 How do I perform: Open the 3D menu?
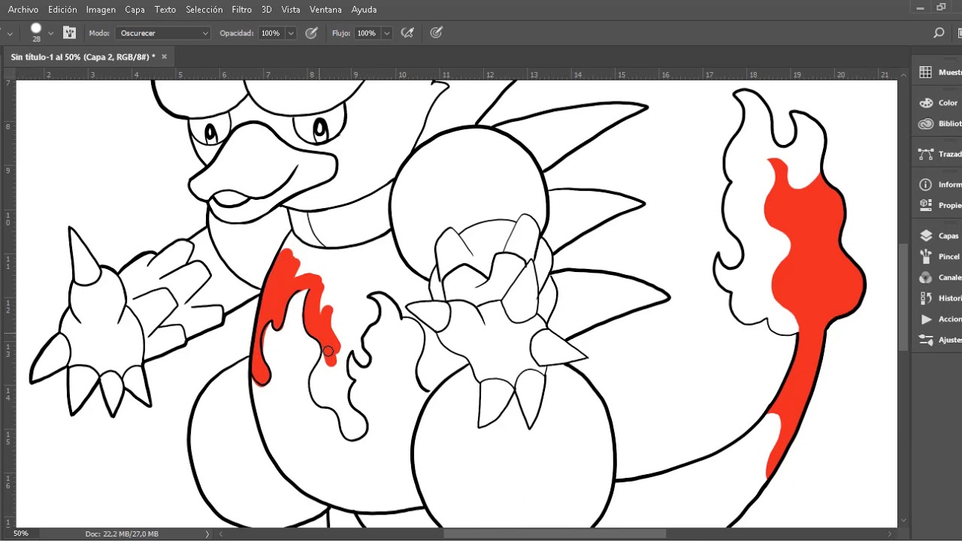pos(267,10)
